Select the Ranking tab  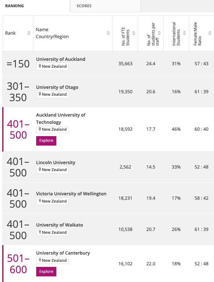click(x=14, y=6)
